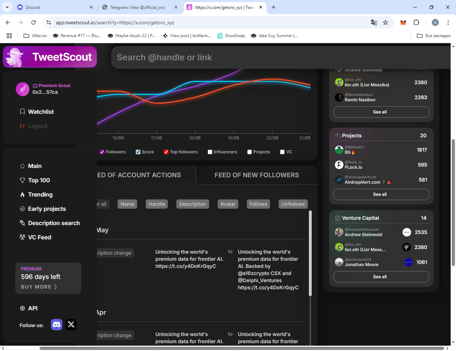Viewport: 456px width, 351px height.
Task: Open Andrew Steinwold VC avatar
Action: 339,232
